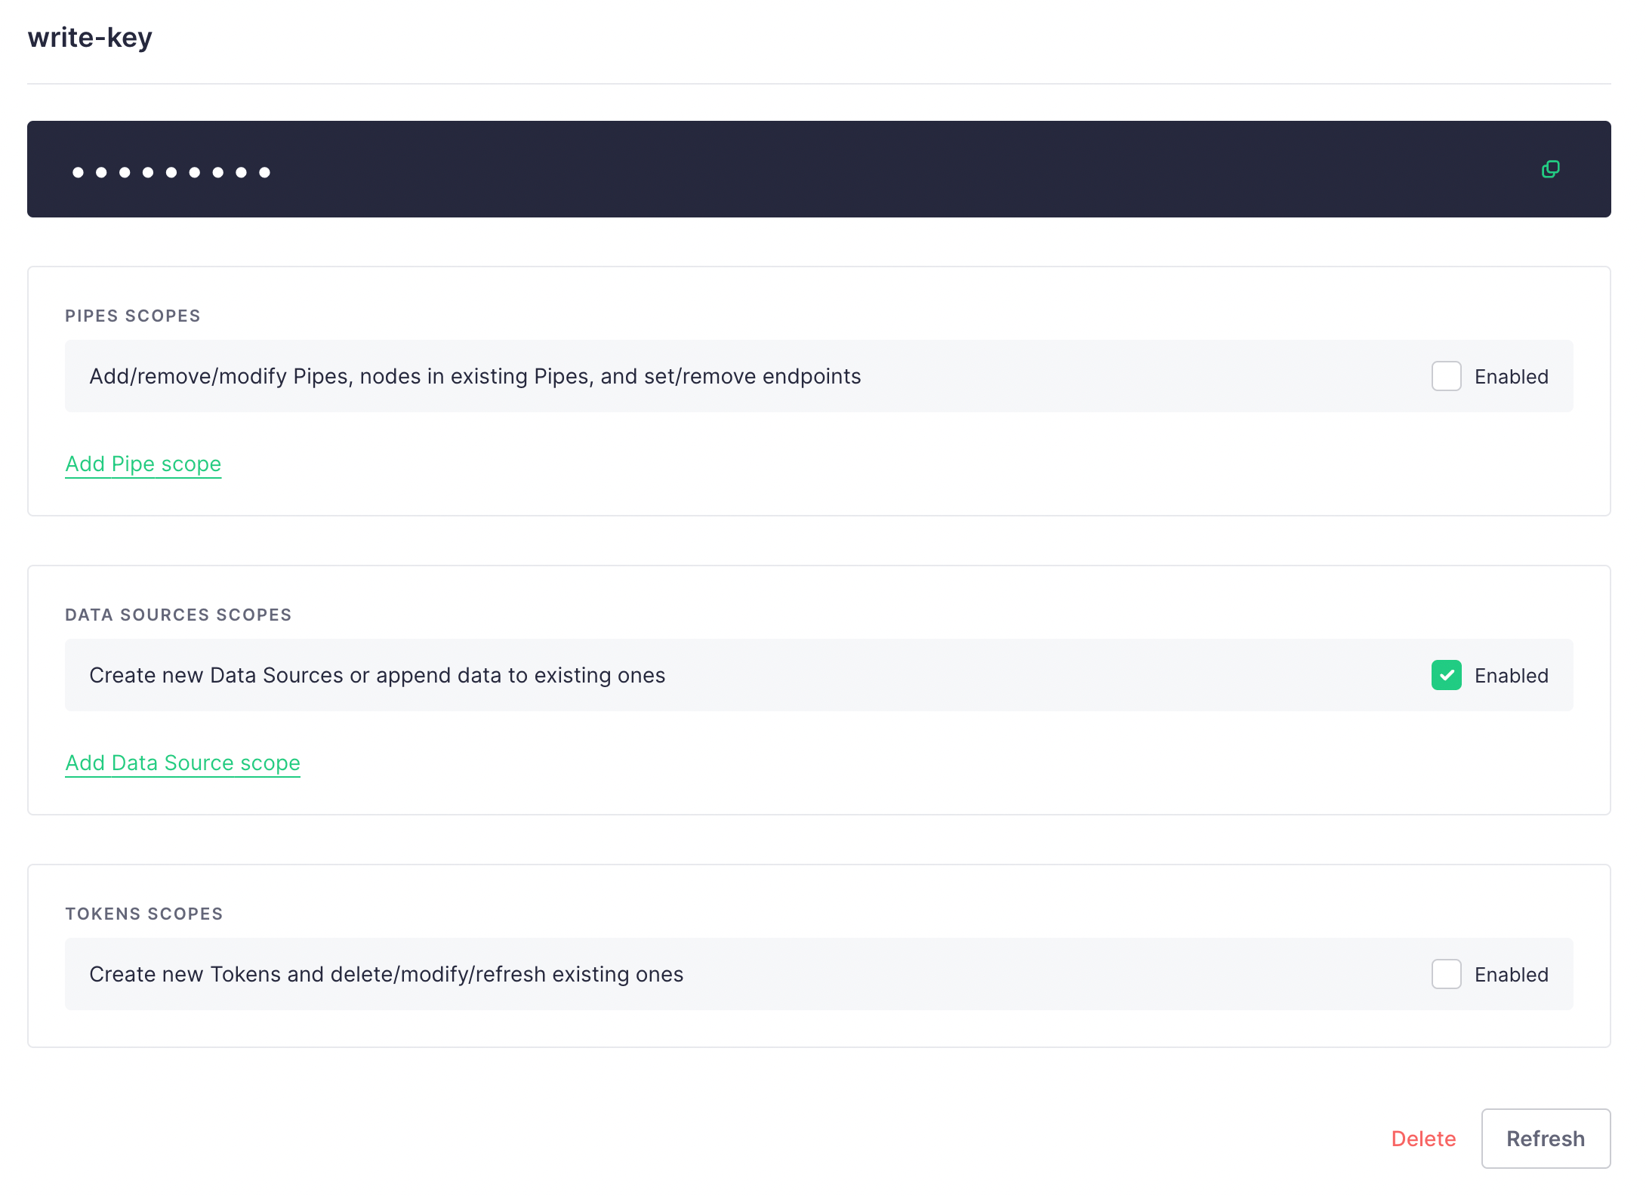The width and height of the screenshot is (1646, 1196).
Task: Select the Create new Data Sources description
Action: point(378,675)
